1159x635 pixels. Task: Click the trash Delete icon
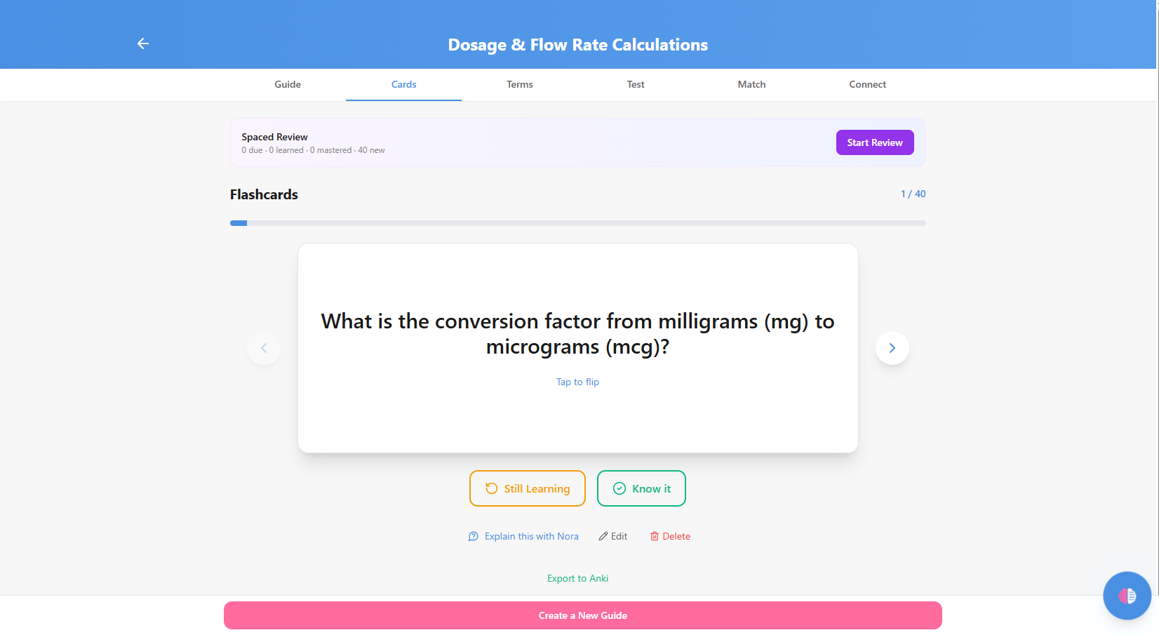coord(655,536)
